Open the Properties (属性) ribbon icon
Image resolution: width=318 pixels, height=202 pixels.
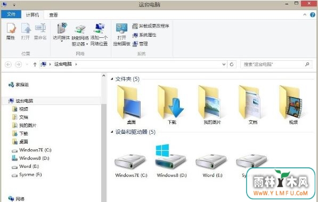coord(11,31)
